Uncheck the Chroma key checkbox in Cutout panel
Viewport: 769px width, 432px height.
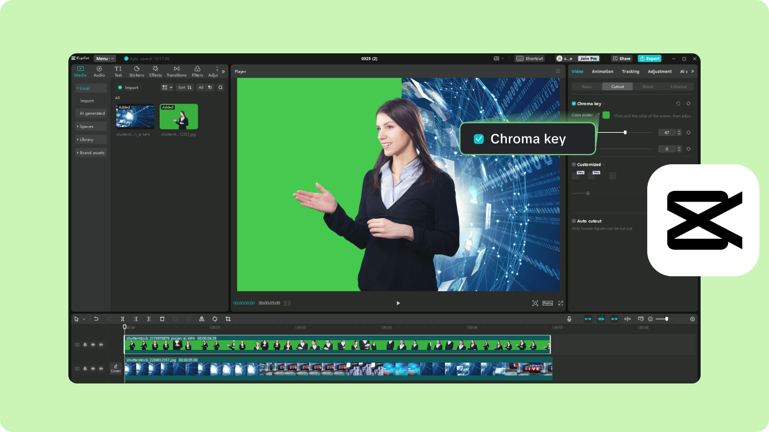(x=574, y=103)
